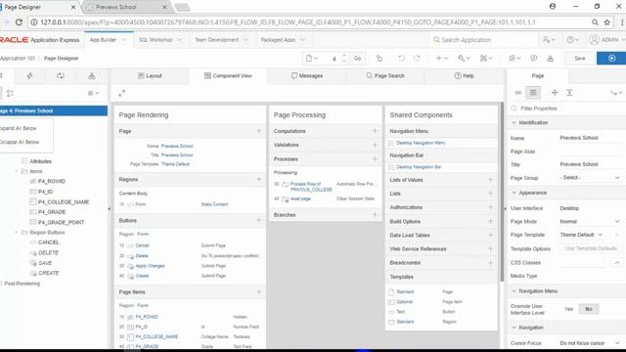
Task: Set Override User Interface Level to Yes
Action: pos(568,309)
